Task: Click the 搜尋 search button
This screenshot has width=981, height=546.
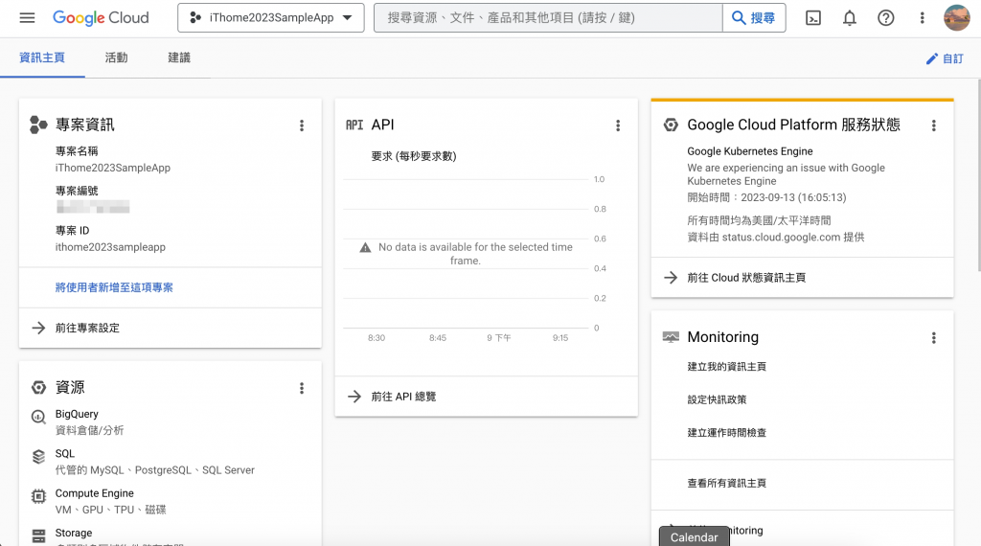Action: [754, 17]
